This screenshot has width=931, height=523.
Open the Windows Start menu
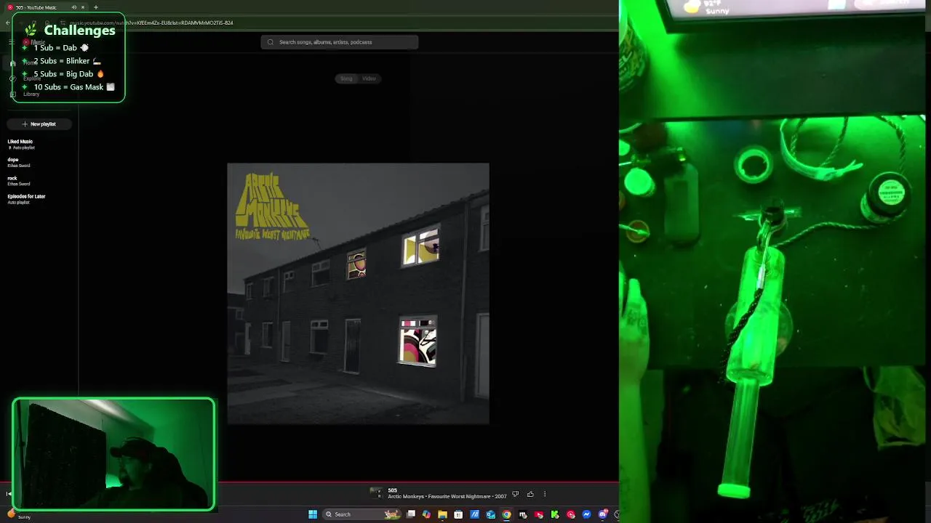pos(313,514)
